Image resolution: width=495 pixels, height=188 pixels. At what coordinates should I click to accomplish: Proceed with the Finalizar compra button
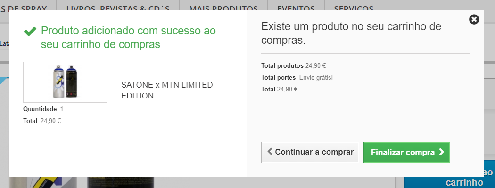[406, 152]
